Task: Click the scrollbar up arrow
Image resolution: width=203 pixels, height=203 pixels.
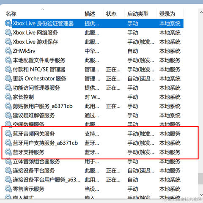Action: pos(201,12)
